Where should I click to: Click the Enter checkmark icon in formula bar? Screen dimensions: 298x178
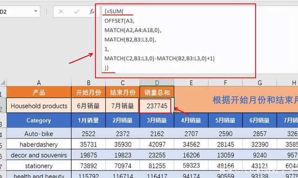[x=76, y=12]
